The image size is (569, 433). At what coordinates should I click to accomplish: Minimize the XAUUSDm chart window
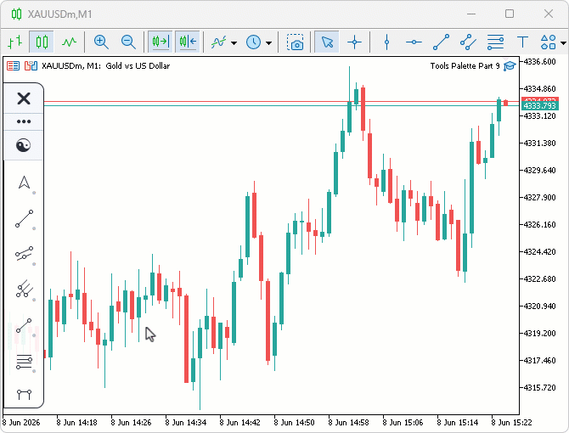pyautogui.click(x=471, y=14)
